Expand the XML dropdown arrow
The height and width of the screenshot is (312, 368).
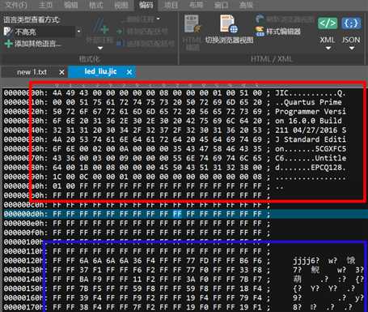[x=328, y=49]
